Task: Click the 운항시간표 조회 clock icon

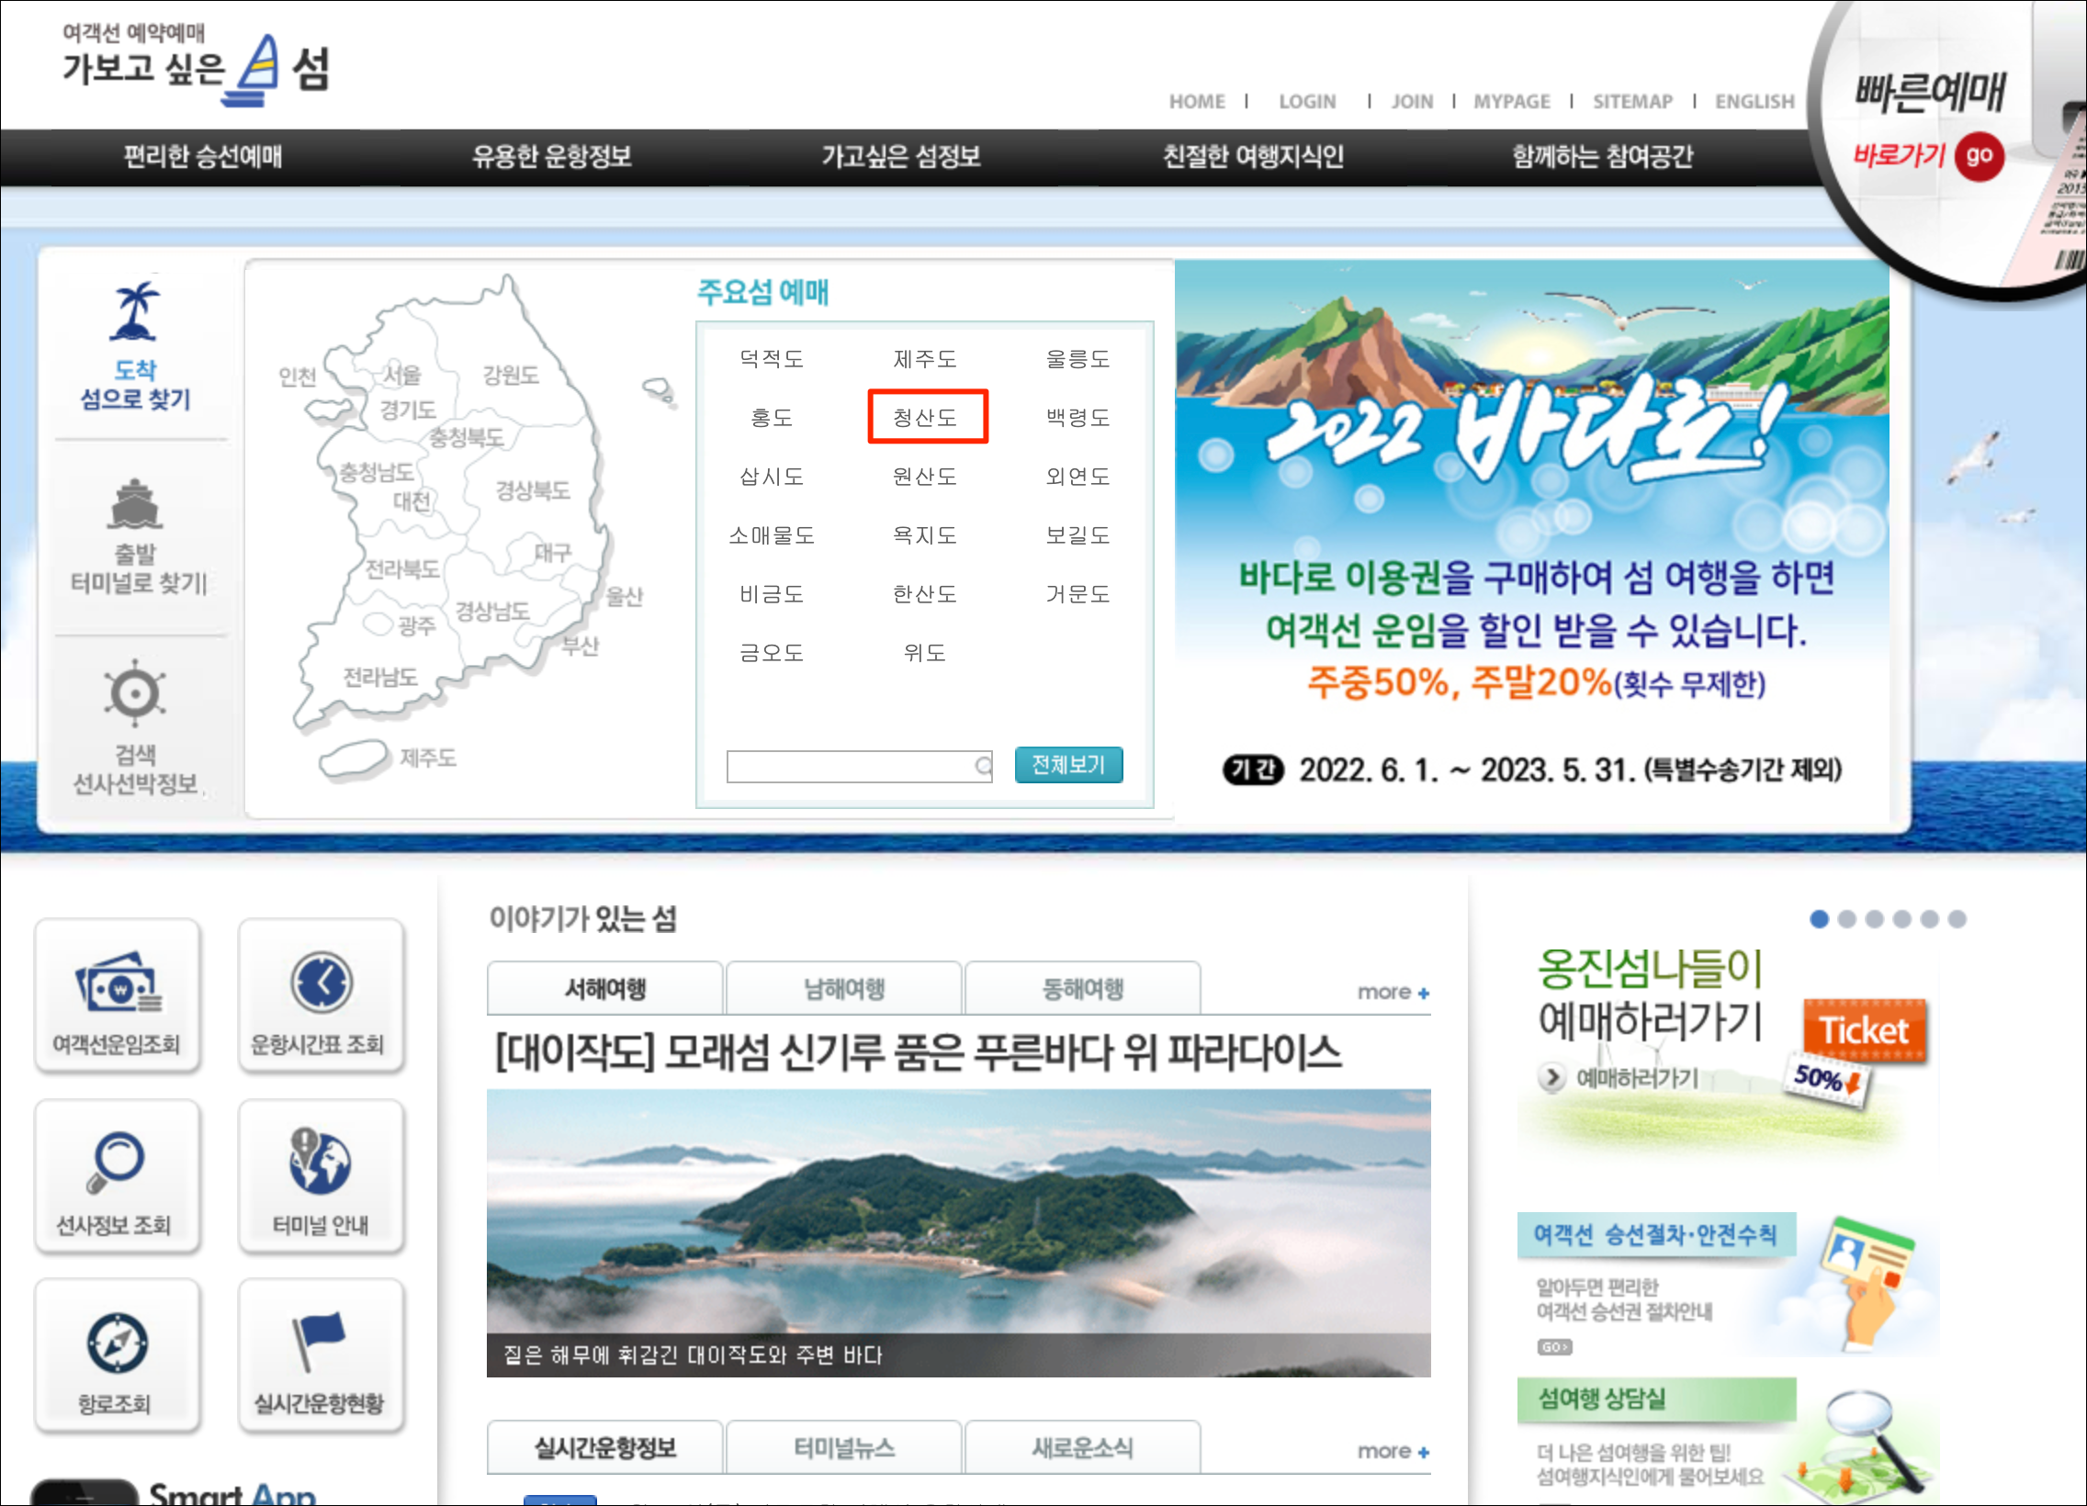Action: [x=321, y=983]
